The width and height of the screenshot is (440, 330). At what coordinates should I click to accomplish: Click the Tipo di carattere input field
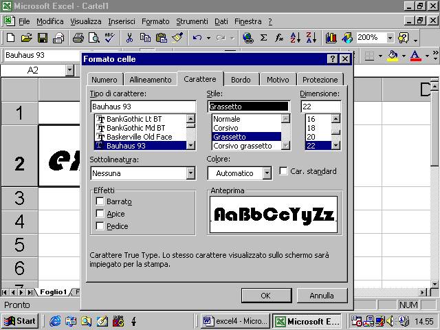(x=143, y=107)
